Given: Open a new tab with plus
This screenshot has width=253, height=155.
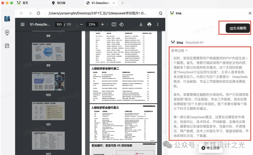Looking at the screenshot, I should point(122,3).
